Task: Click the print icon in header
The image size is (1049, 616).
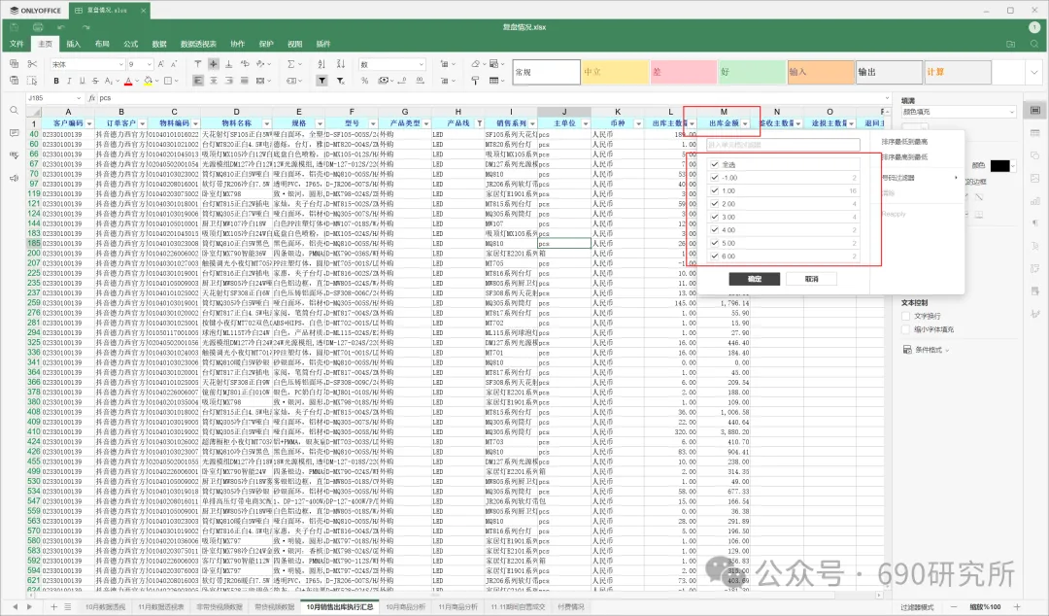Action: tap(38, 27)
